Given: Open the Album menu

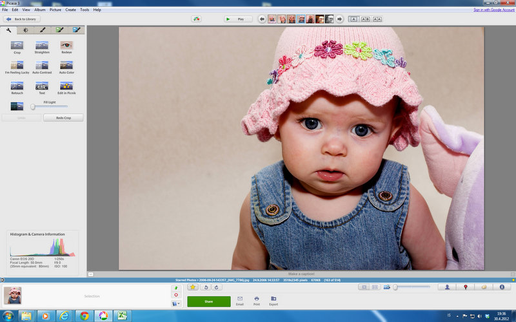Looking at the screenshot, I should 40,10.
